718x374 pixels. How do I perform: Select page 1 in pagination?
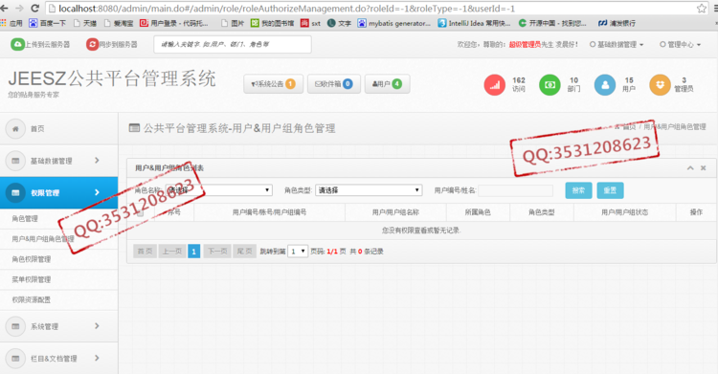(193, 252)
